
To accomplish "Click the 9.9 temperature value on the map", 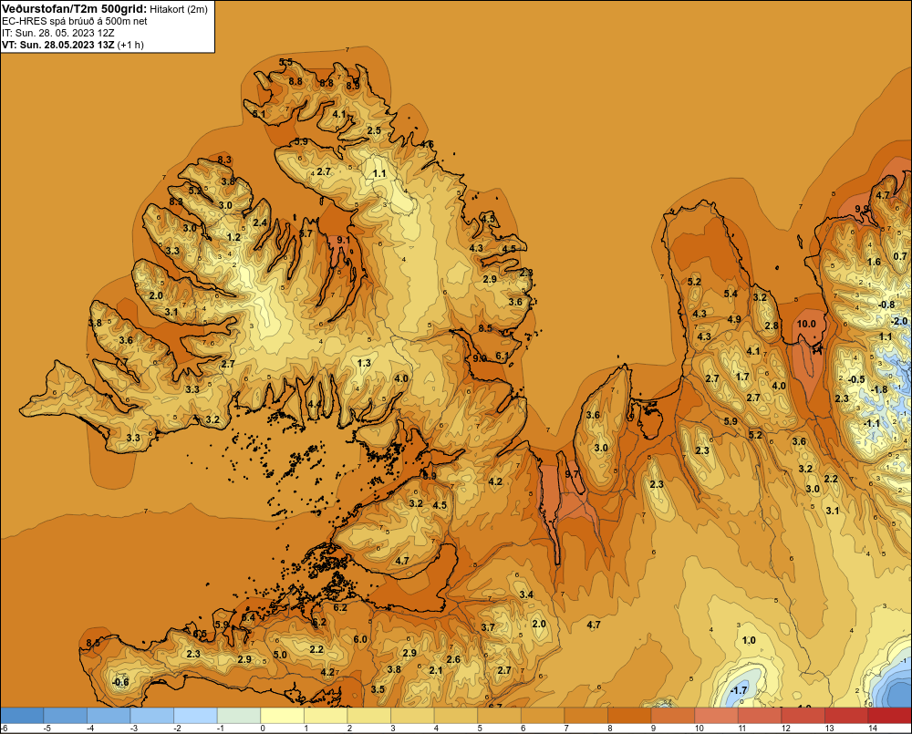I will [862, 209].
